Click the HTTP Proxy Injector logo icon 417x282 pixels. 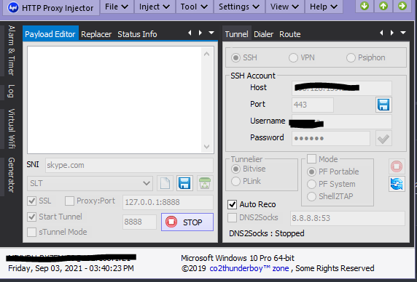tap(13, 7)
